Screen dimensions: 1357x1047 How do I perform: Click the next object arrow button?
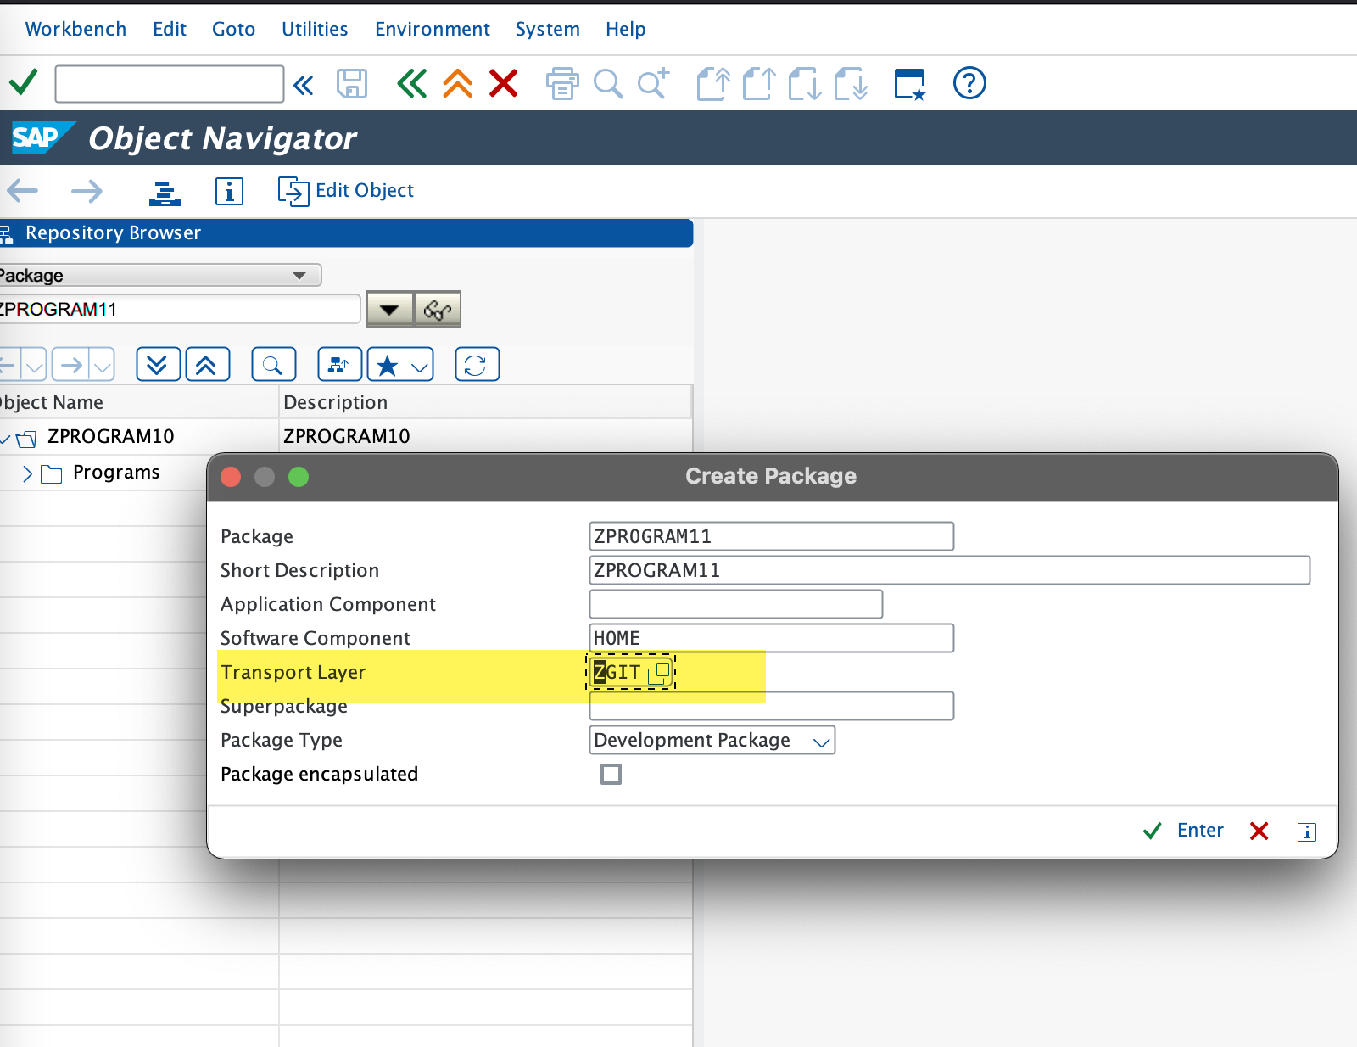[x=72, y=365]
